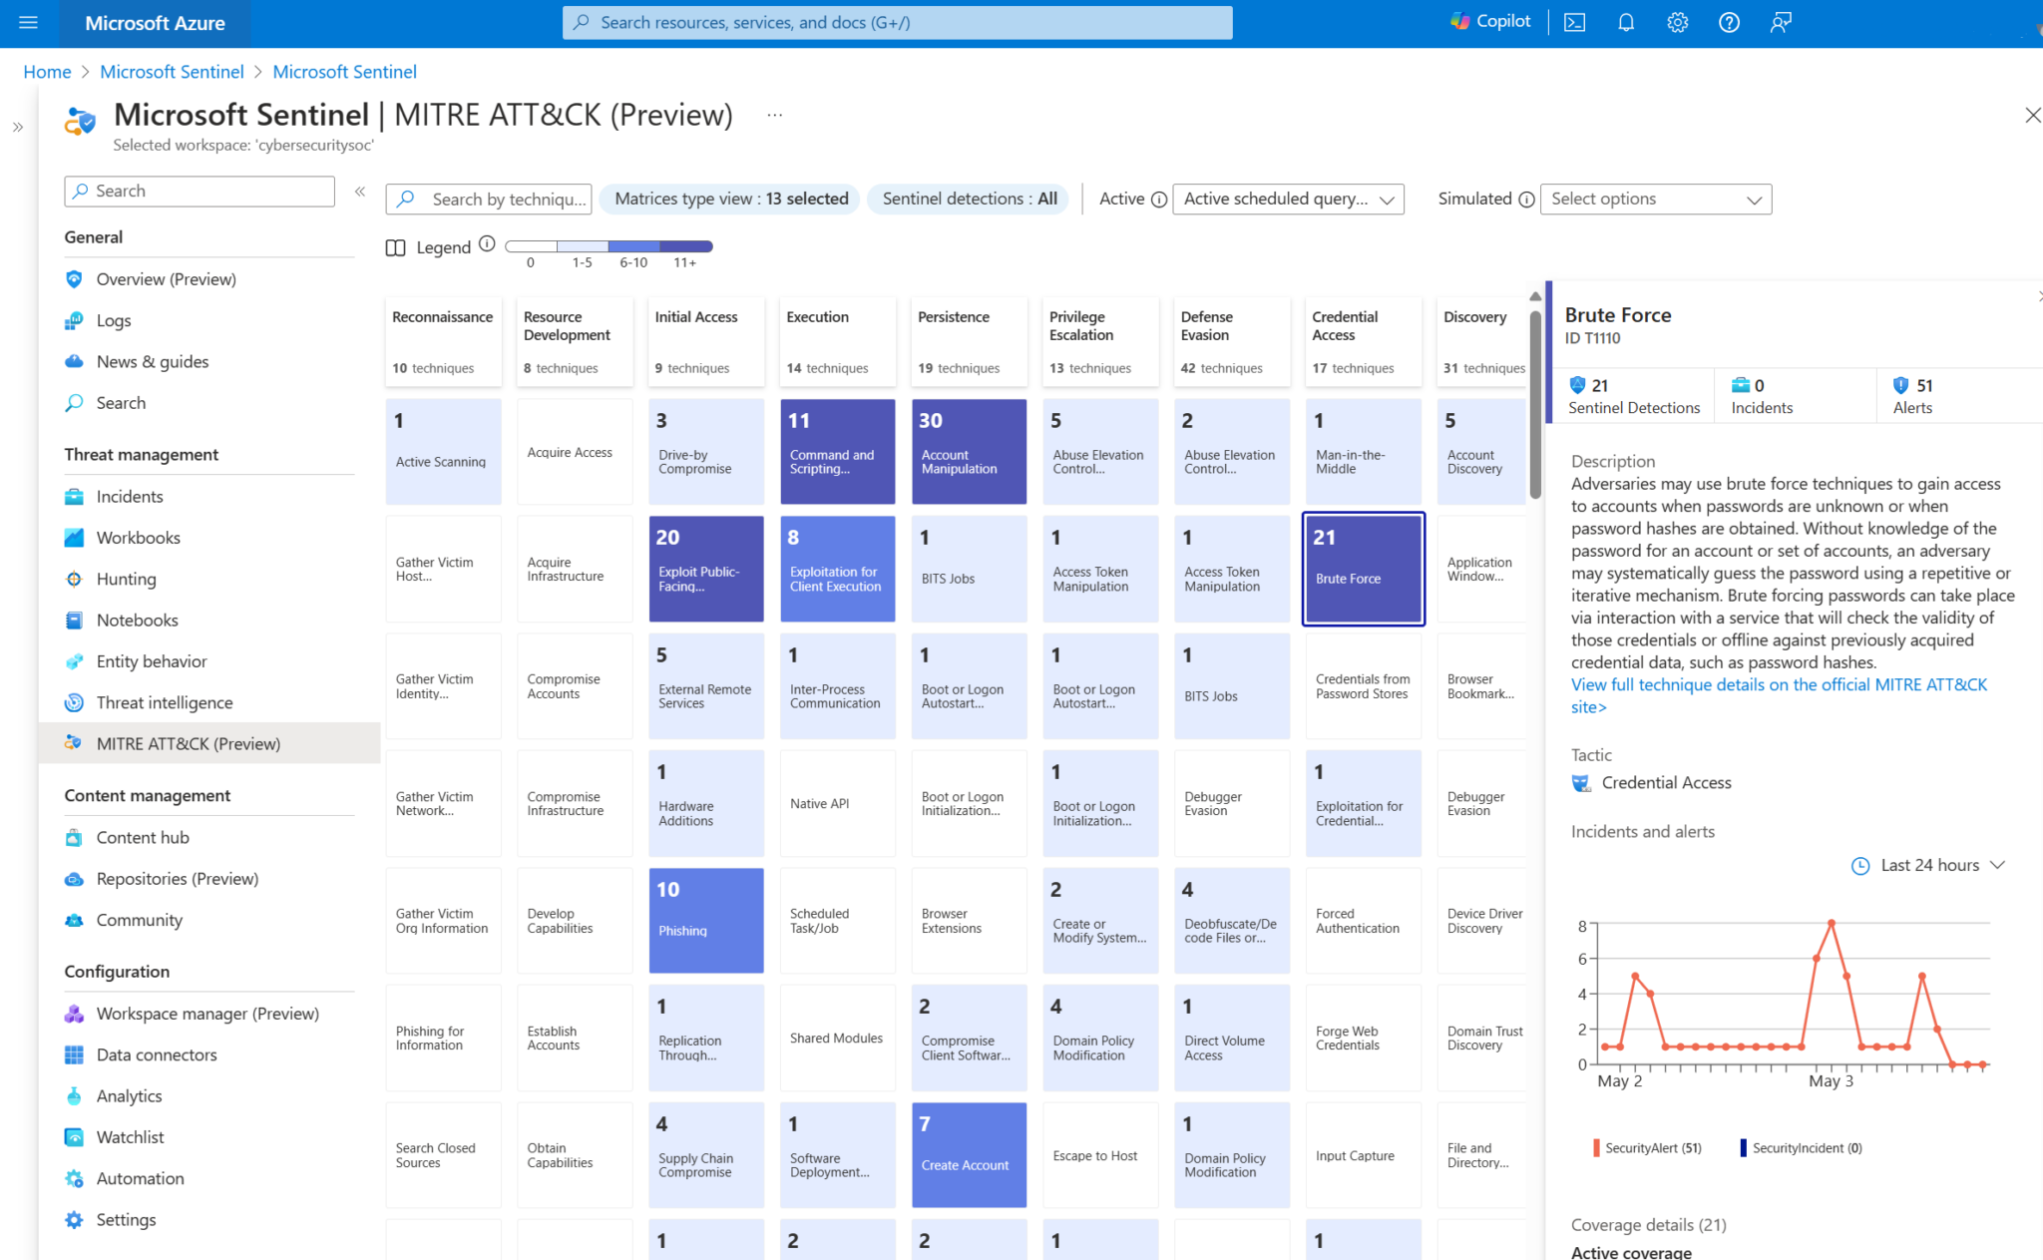The height and width of the screenshot is (1260, 2043).
Task: Open the Azure portal hamburger menu
Action: (x=28, y=22)
